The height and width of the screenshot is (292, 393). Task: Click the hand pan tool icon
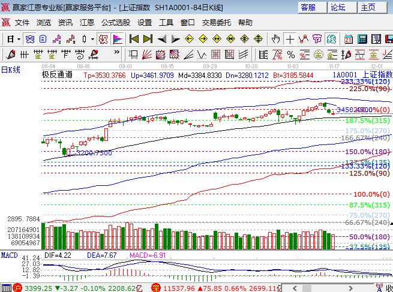click(276, 39)
